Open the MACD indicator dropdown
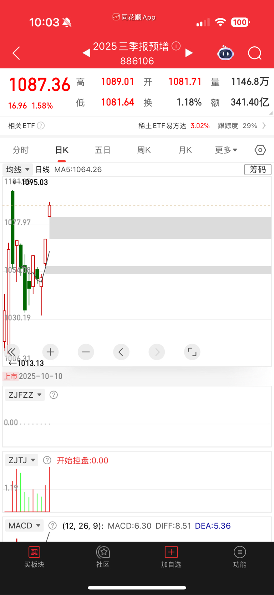Viewport: 274px width, 595px height. [x=24, y=526]
